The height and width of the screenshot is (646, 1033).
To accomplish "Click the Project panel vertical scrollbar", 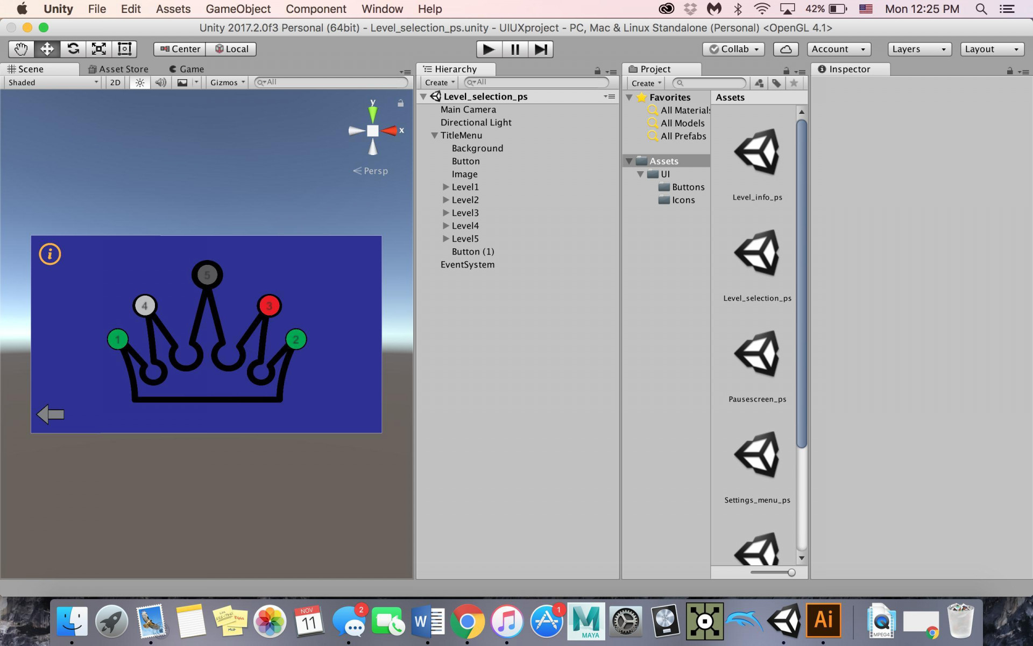I will coord(802,284).
